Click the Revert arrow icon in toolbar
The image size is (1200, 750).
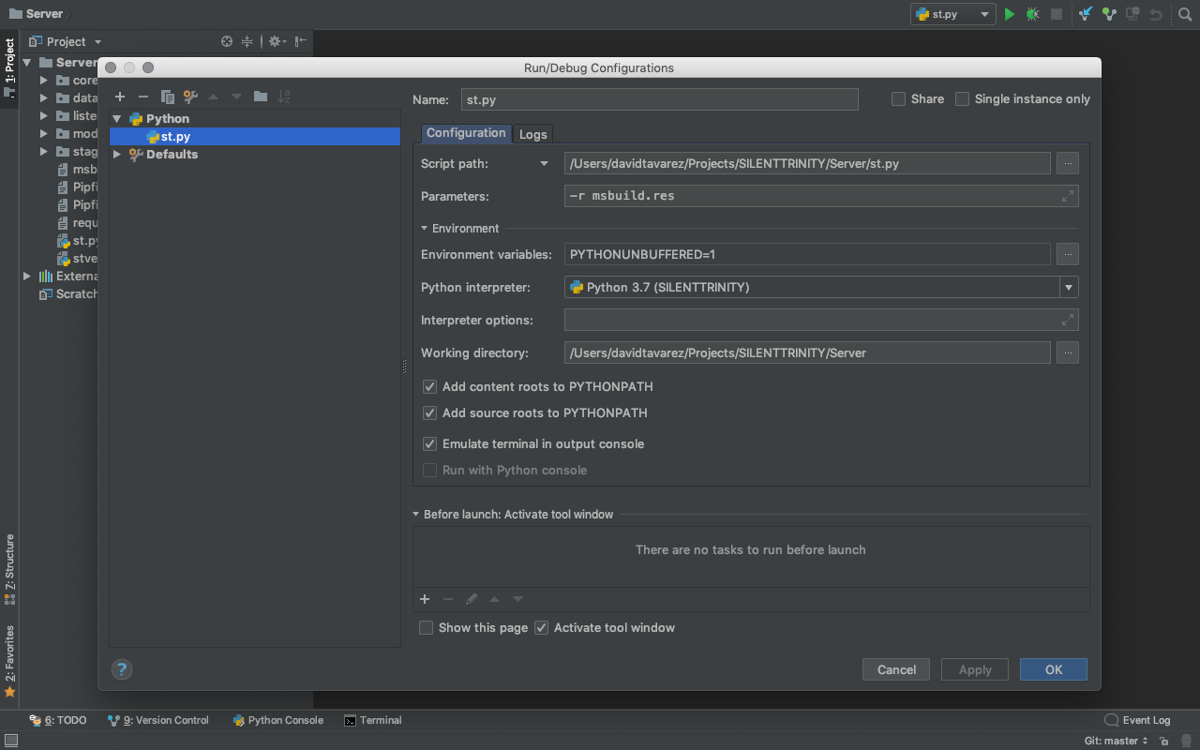tap(1156, 14)
